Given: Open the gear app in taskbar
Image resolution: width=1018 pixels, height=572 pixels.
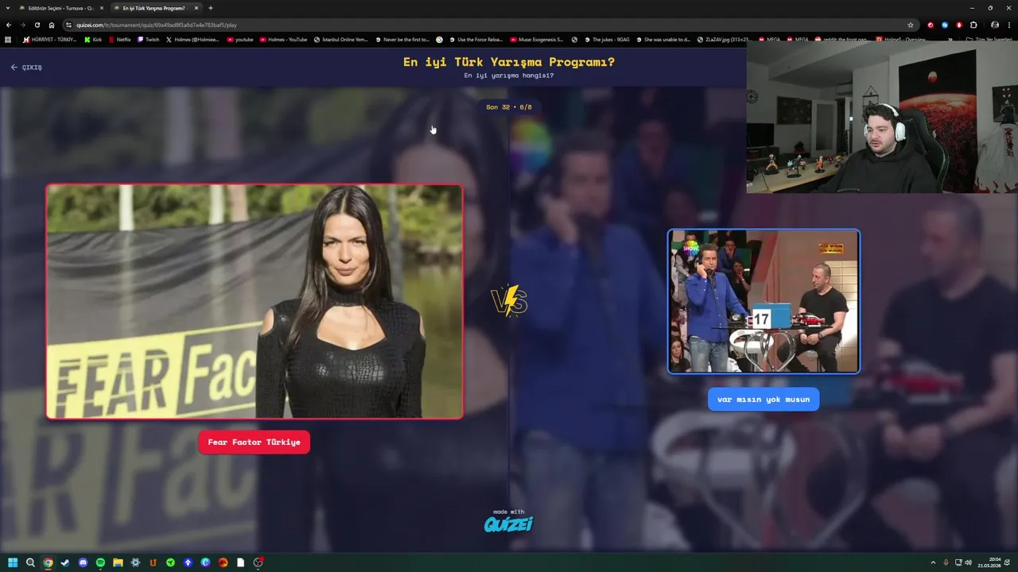Looking at the screenshot, I should 135,562.
